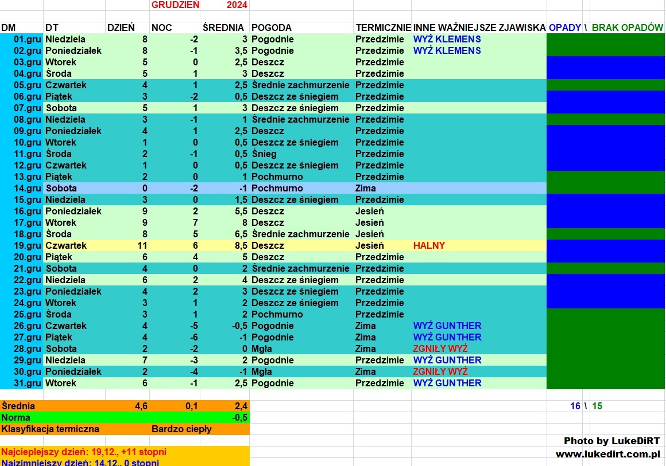Select the Śnieg weather cell for 11.gru
Viewport: 666px width, 466px height.
264,154
